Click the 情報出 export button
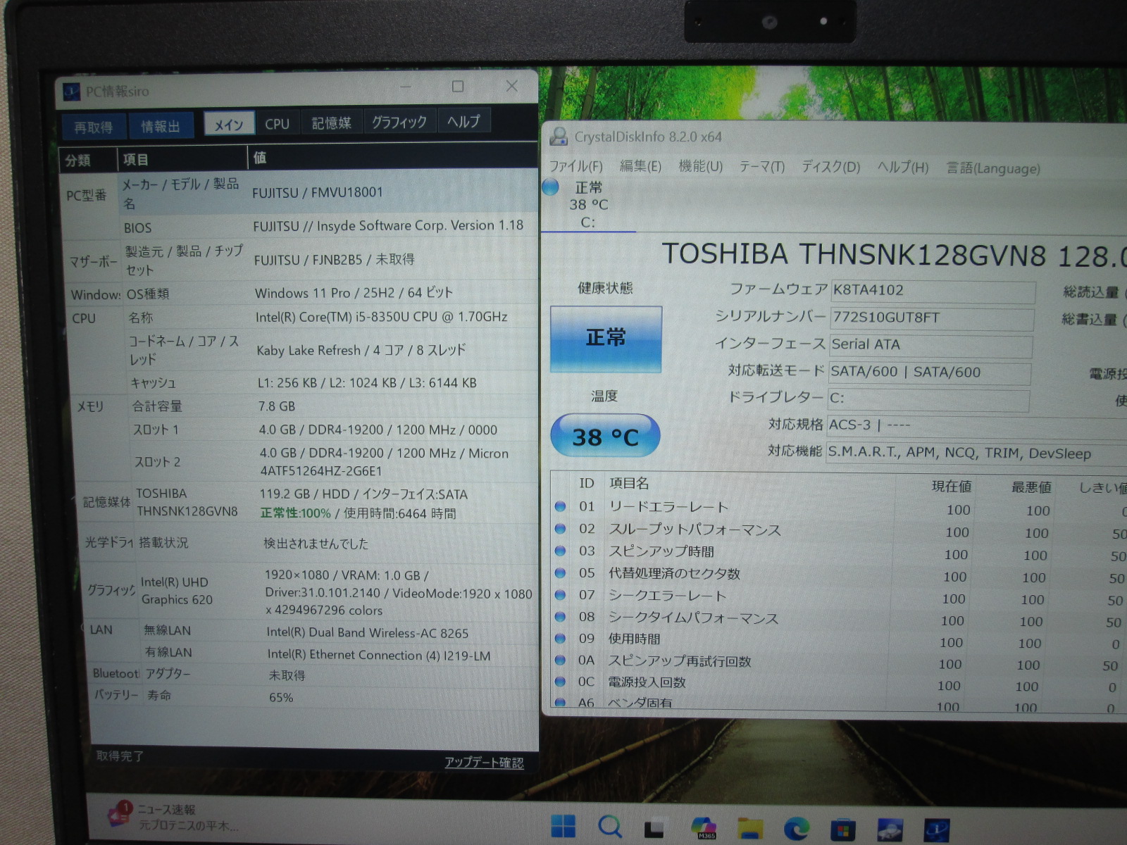1127x845 pixels. click(x=161, y=127)
